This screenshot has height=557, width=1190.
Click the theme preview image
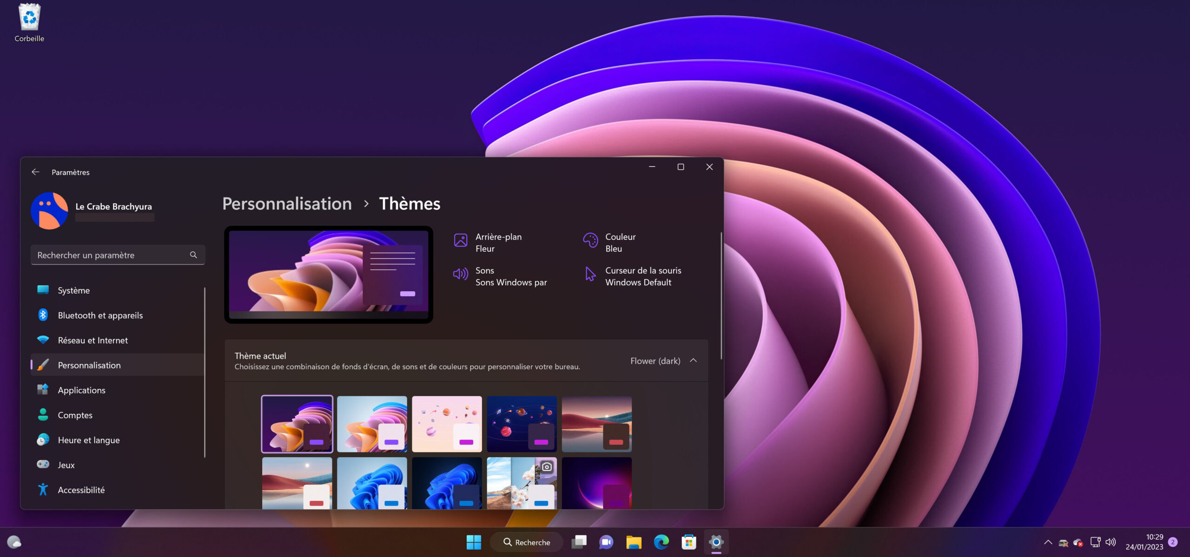(x=329, y=275)
